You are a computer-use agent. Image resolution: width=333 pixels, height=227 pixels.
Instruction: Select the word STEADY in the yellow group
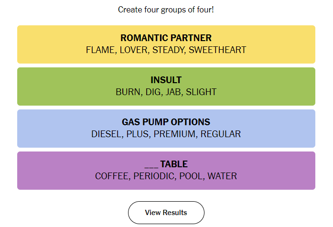tap(168, 50)
